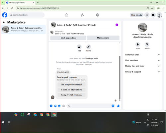Show hidden system tray icons

tap(145, 122)
